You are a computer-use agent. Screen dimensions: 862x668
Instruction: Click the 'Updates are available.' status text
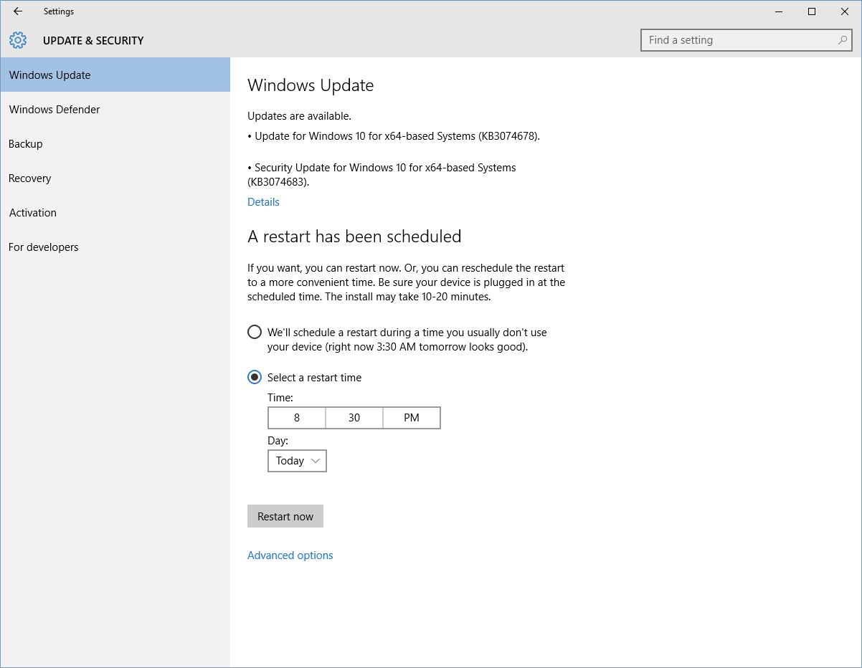pyautogui.click(x=300, y=115)
